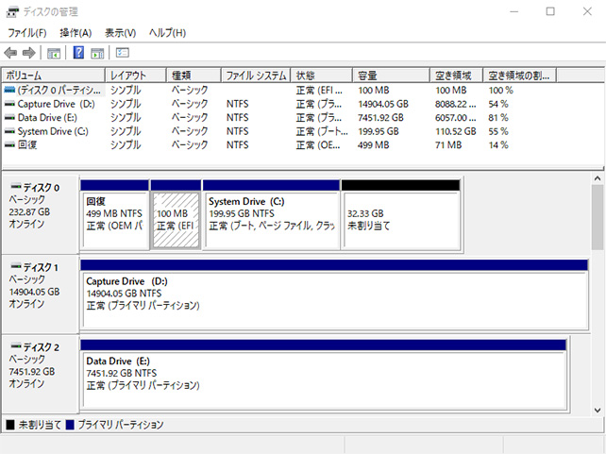Select Capture Drive (D:) in volume list
The image size is (606, 454).
pyautogui.click(x=56, y=104)
